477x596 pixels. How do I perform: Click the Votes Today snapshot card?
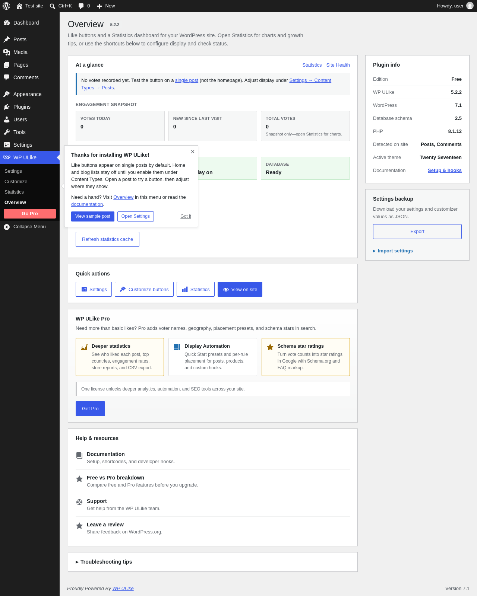point(120,126)
